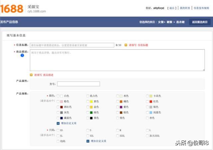The image size is (213, 150).
Task: Click the blue question mark help icon
Action: (22, 55)
